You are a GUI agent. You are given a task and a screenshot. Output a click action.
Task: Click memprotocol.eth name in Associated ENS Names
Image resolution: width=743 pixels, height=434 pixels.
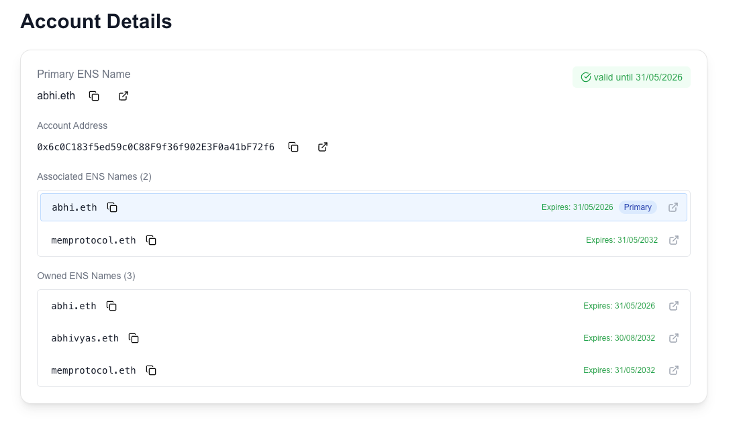(93, 241)
